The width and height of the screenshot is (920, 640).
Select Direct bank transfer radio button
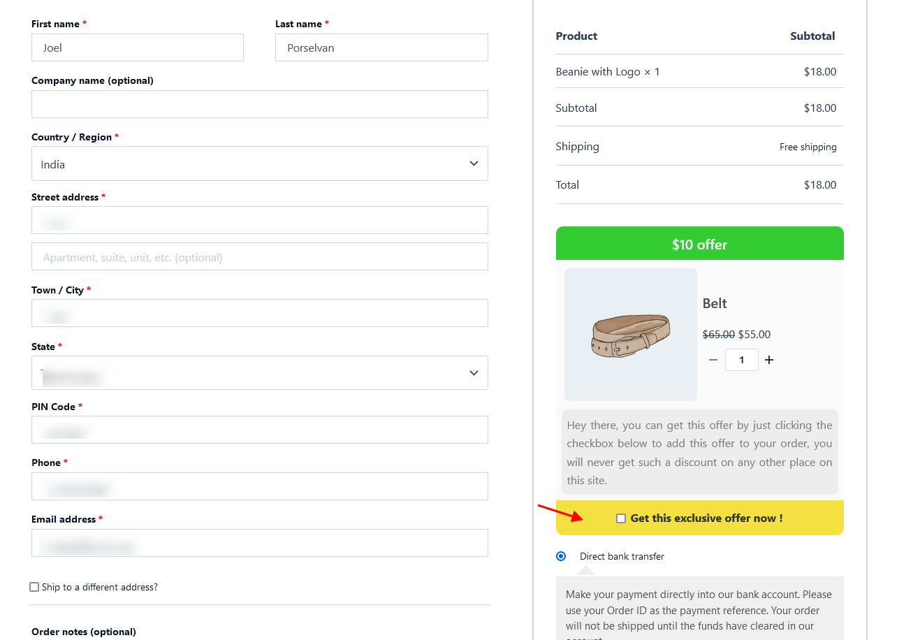561,556
